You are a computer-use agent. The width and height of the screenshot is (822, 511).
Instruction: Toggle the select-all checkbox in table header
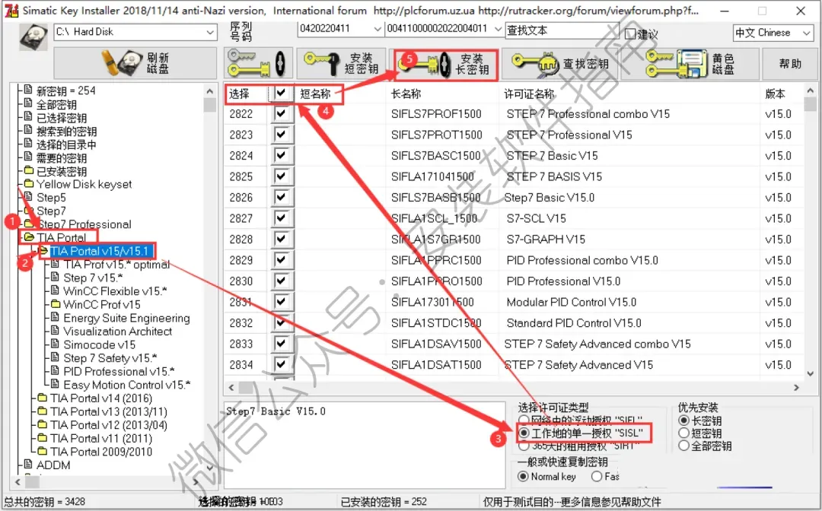pyautogui.click(x=281, y=94)
